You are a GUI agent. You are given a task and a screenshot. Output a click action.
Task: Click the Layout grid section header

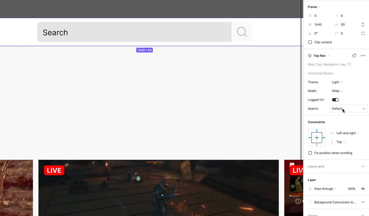[316, 166]
